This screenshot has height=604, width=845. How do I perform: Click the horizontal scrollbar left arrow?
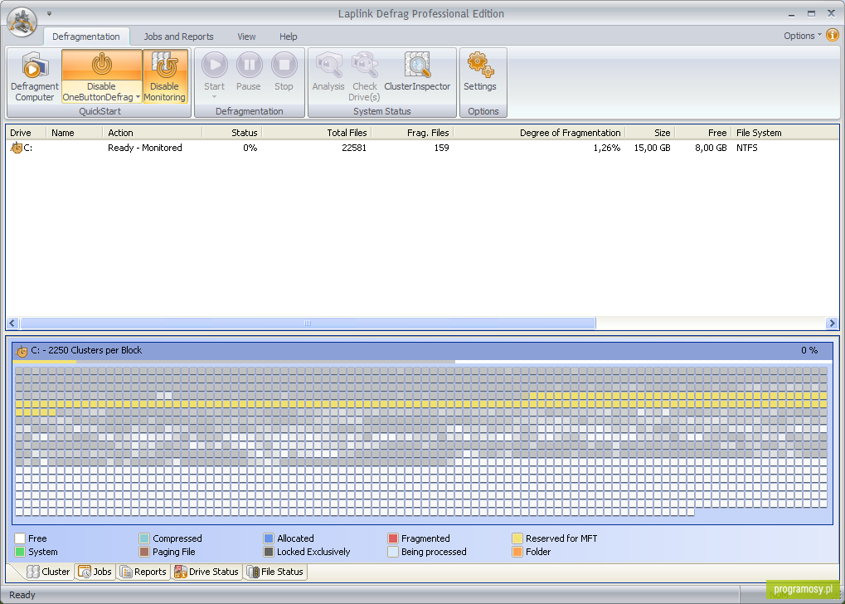point(13,323)
